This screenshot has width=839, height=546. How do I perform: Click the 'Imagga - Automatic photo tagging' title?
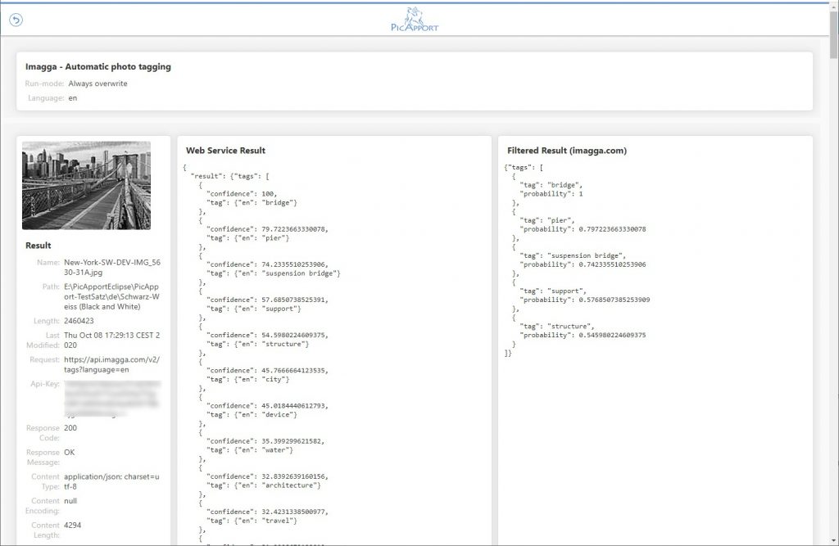(x=98, y=67)
